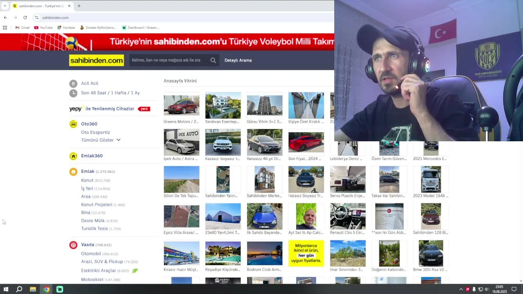Viewport: 523px width, 294px height.
Task: Open the Arsa category
Action: [x=85, y=196]
